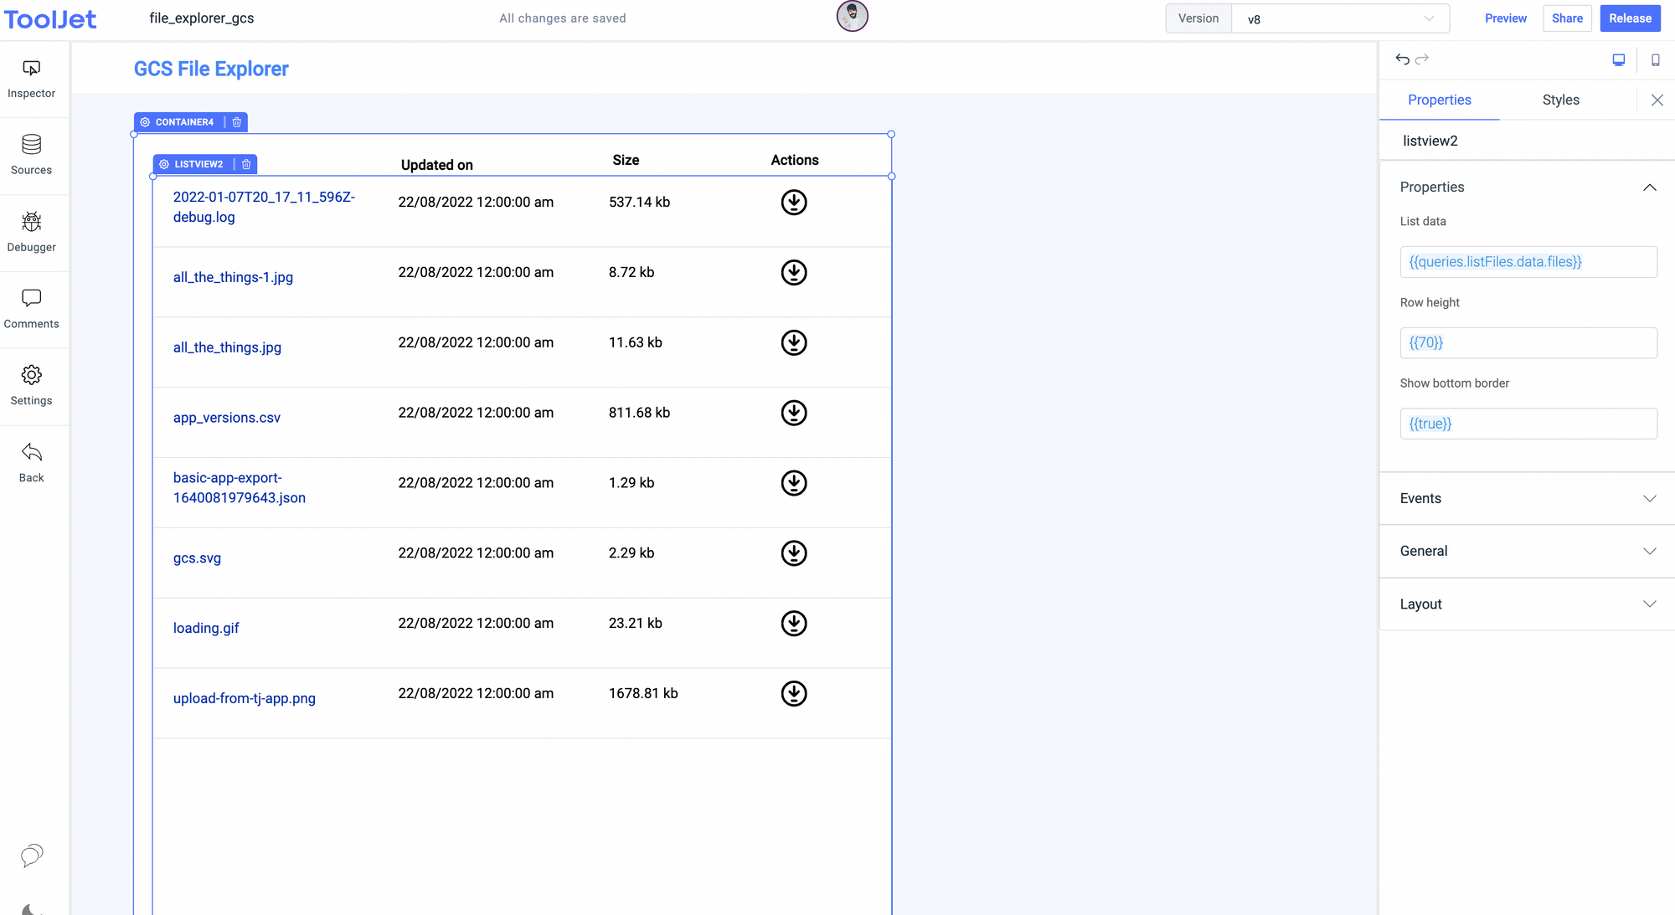
Task: Select the Properties tab
Action: pos(1440,100)
